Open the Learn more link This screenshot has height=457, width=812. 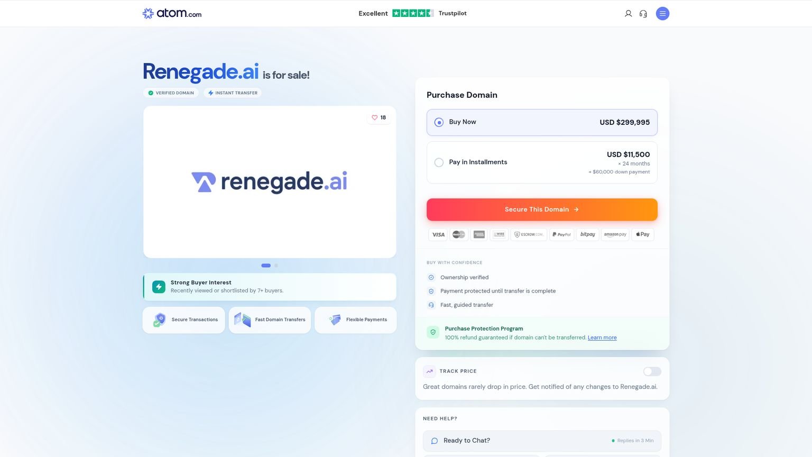click(602, 337)
